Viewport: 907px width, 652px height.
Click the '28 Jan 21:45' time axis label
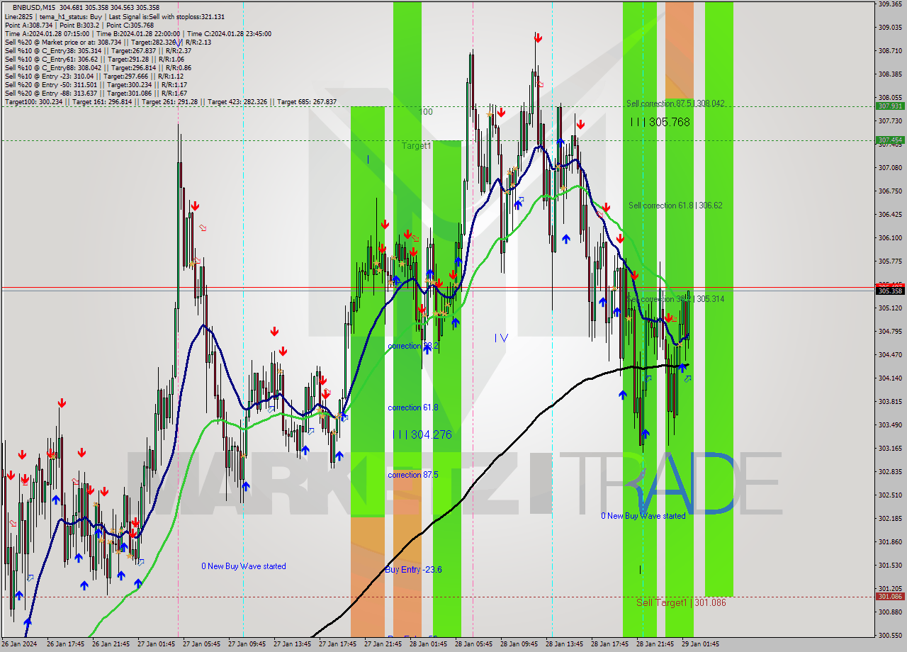(655, 644)
